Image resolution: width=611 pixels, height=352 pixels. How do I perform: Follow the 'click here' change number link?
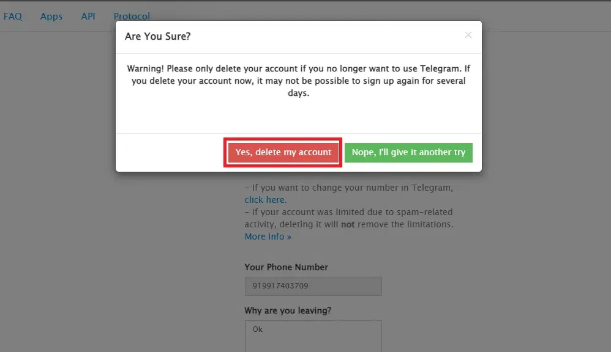pyautogui.click(x=264, y=200)
